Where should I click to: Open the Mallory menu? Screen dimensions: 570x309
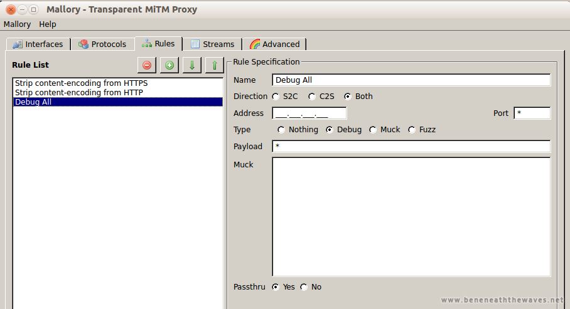(x=17, y=24)
